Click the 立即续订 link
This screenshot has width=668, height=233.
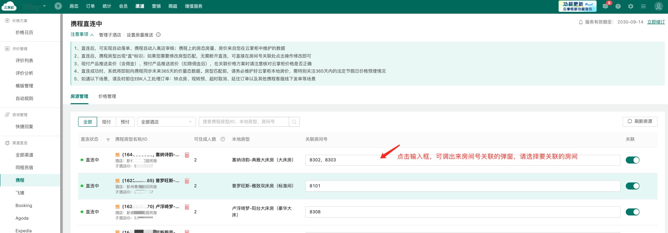(656, 22)
